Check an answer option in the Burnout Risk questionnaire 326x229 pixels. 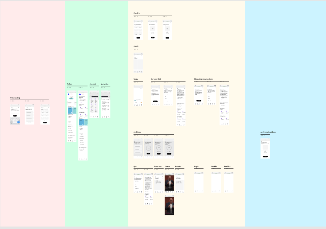click(x=165, y=96)
